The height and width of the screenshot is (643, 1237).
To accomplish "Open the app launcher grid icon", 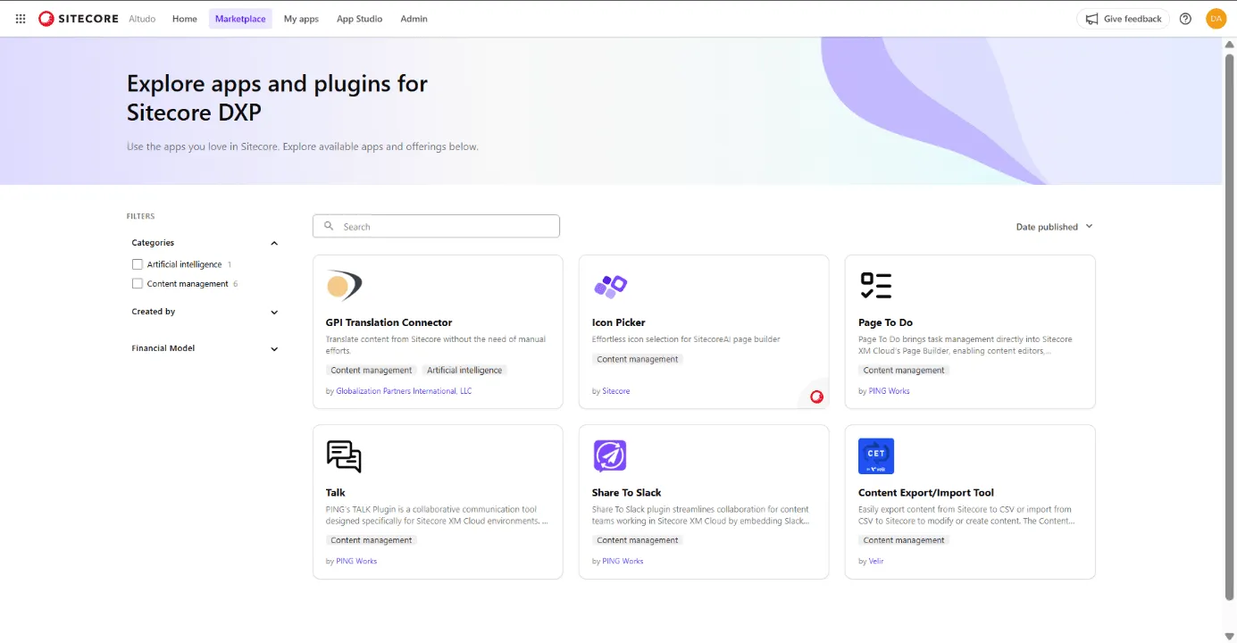I will 20,18.
